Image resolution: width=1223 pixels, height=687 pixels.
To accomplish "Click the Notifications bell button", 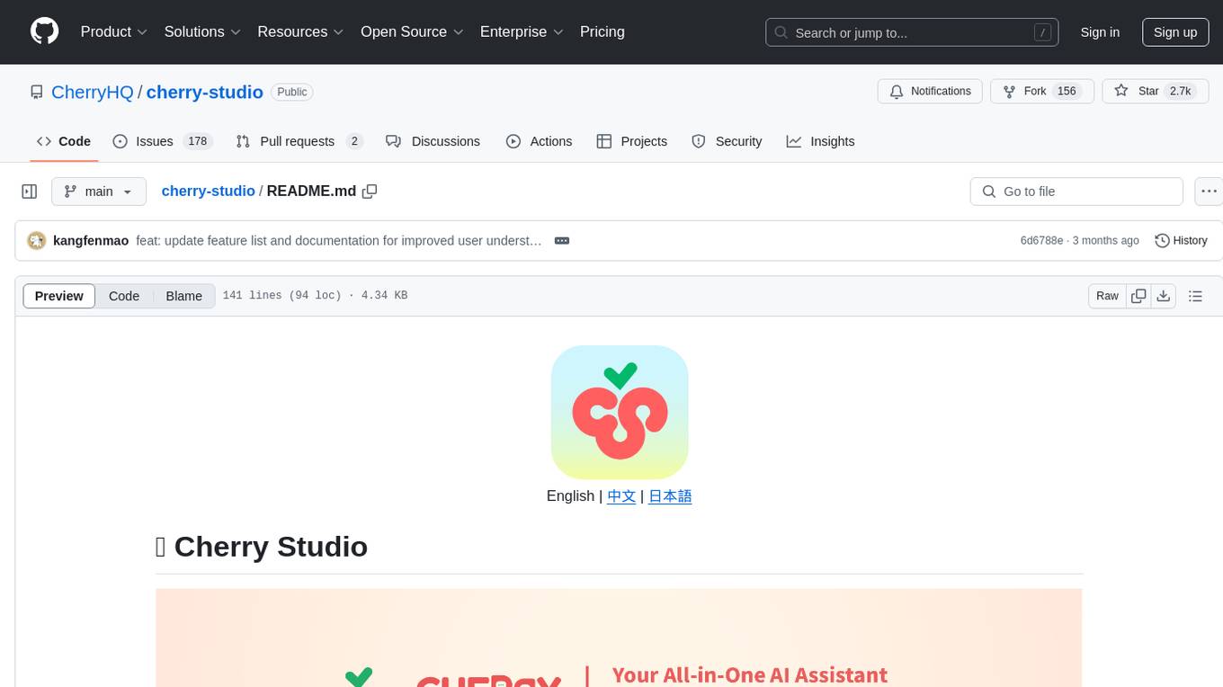I will [930, 91].
